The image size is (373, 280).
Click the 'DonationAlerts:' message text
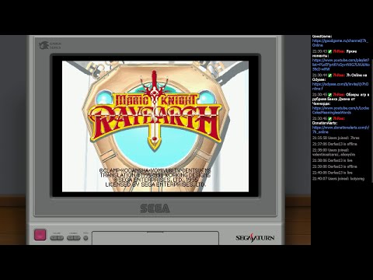tap(325, 123)
